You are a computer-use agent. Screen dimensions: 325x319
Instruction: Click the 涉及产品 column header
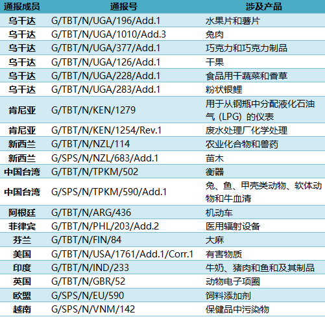[264, 6]
